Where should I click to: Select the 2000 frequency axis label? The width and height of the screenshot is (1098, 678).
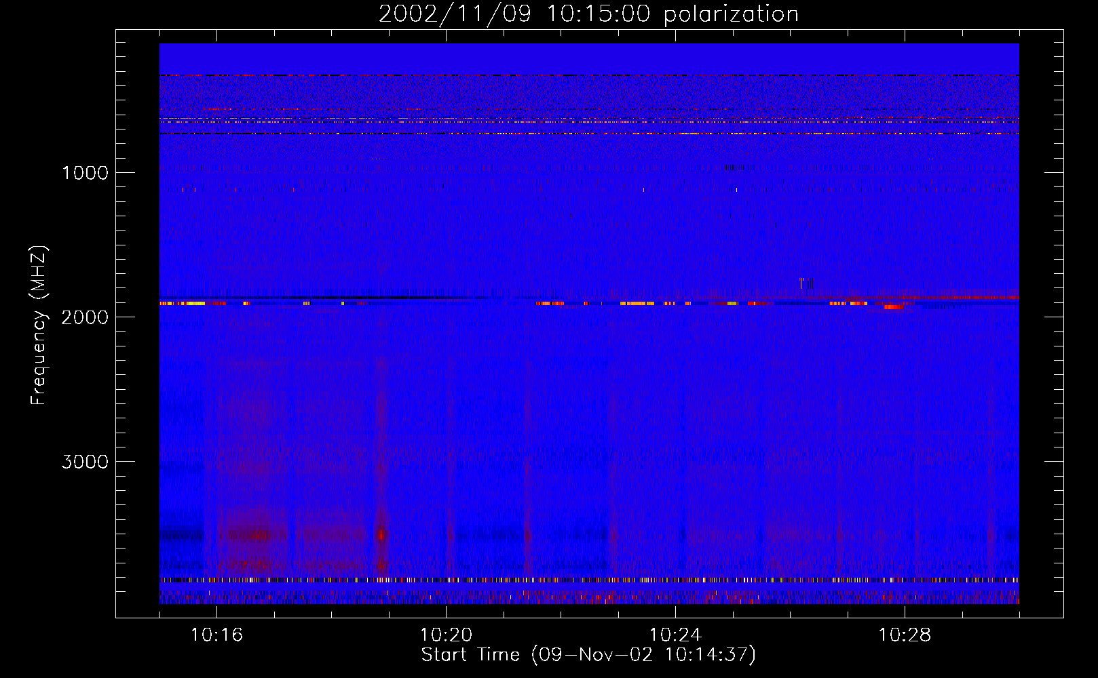85,317
